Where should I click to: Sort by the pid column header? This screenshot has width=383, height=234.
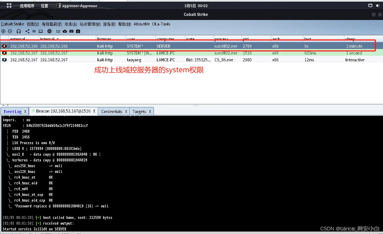point(256,39)
